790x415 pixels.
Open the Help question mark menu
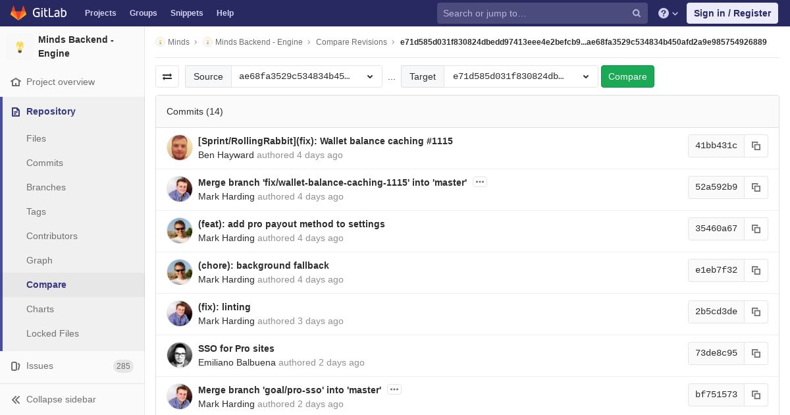[x=668, y=13]
